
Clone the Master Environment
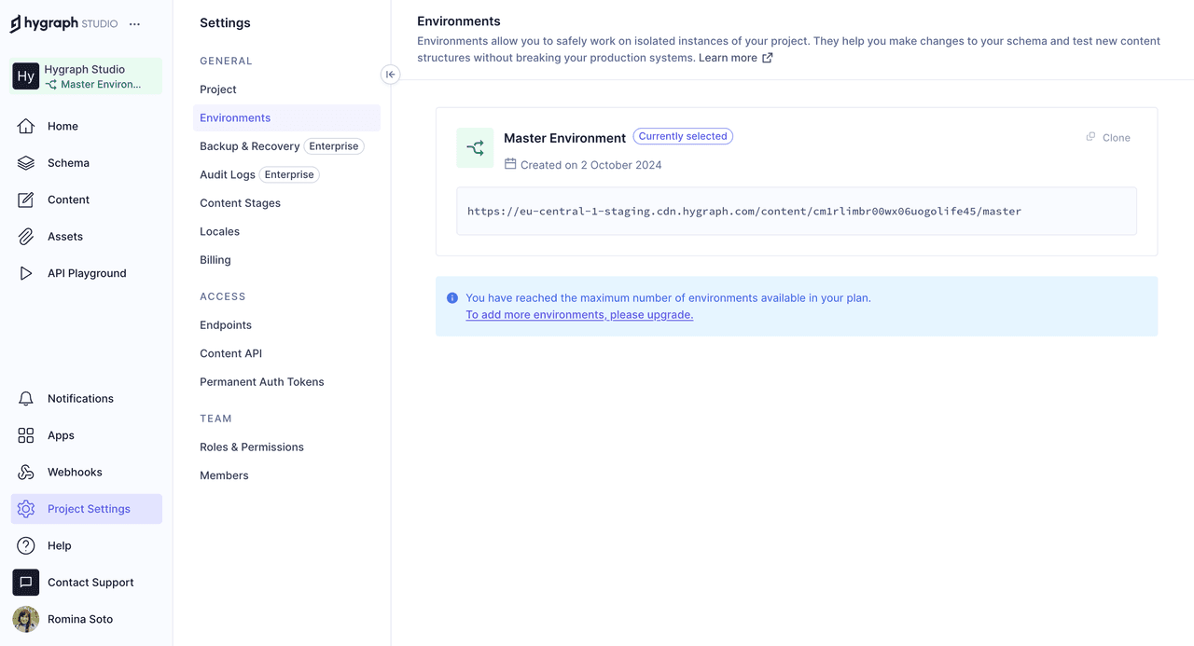tap(1108, 137)
